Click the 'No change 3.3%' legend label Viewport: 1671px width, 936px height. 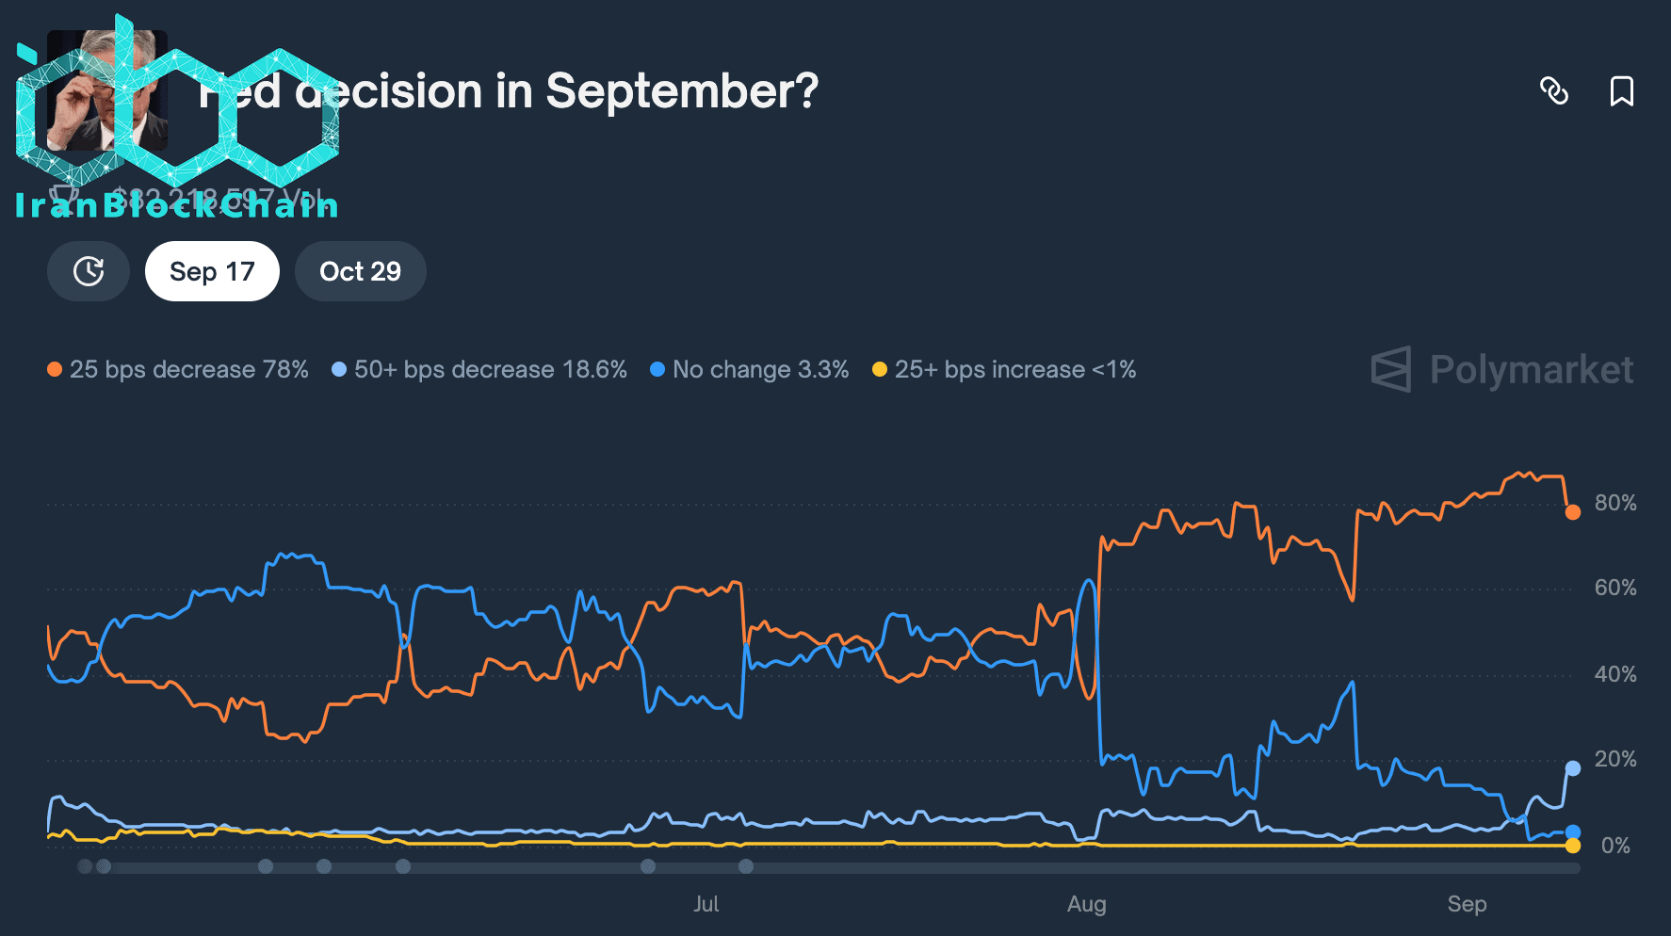760,369
